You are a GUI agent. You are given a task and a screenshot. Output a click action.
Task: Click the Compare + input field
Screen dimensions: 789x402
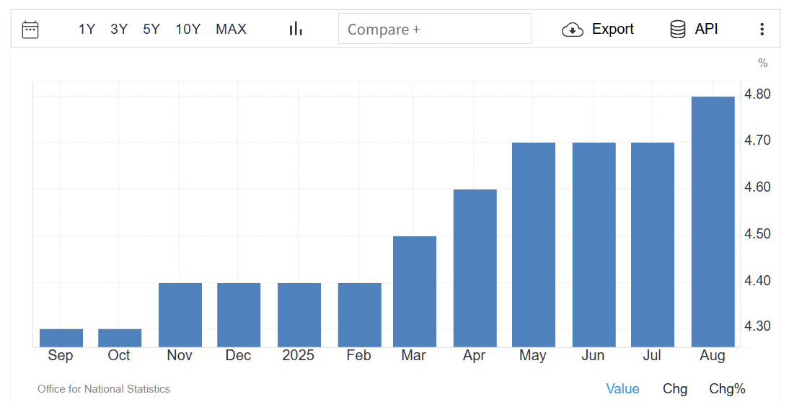pyautogui.click(x=434, y=29)
